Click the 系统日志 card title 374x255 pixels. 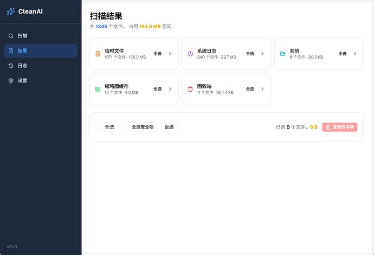pos(207,51)
